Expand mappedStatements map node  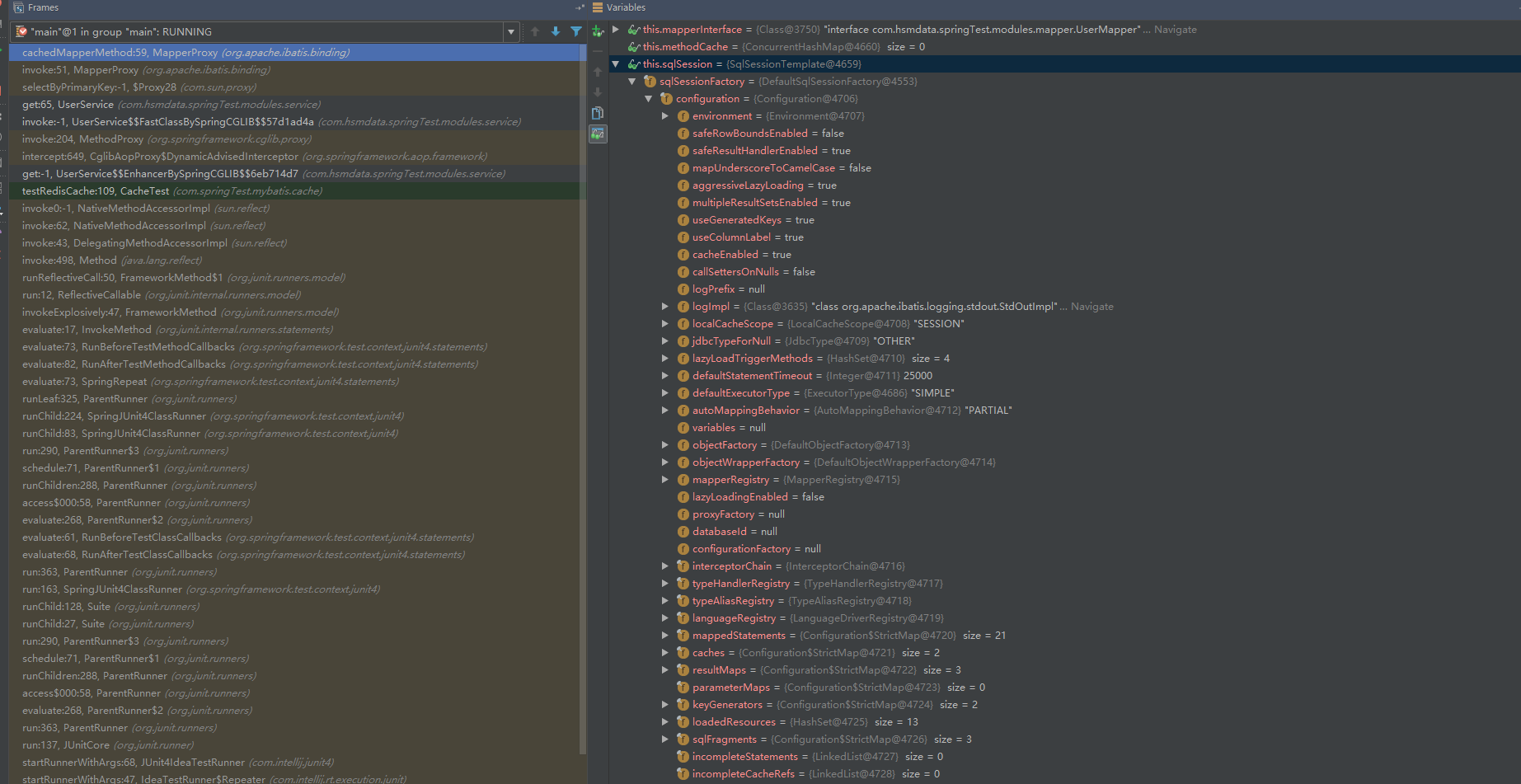[665, 636]
